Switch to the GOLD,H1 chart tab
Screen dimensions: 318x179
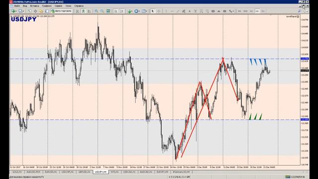coord(17,172)
